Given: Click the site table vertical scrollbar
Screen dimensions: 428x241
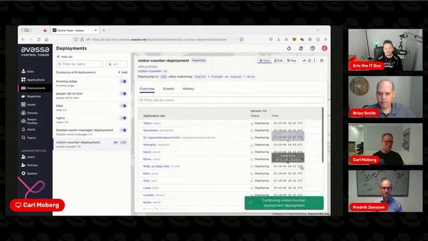Looking at the screenshot, I should coord(322,135).
